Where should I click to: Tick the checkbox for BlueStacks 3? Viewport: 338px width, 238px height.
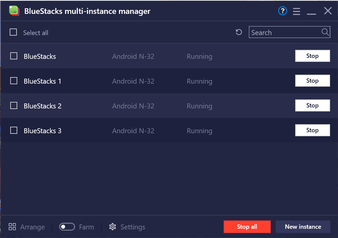click(x=14, y=130)
